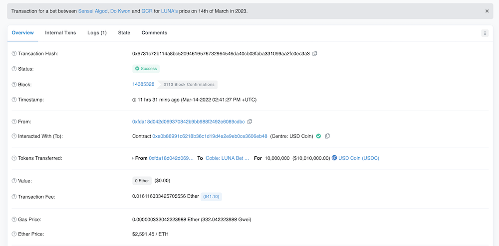Viewport: 499px width, 246px height.
Task: Select the transaction hash text 0x6731c72b…
Action: point(221,54)
